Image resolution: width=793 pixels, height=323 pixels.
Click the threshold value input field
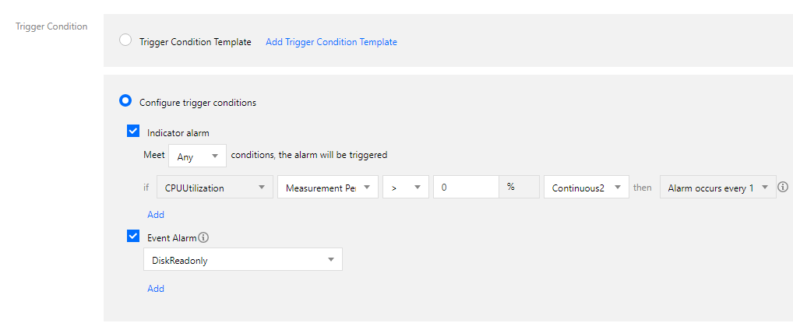pos(465,188)
